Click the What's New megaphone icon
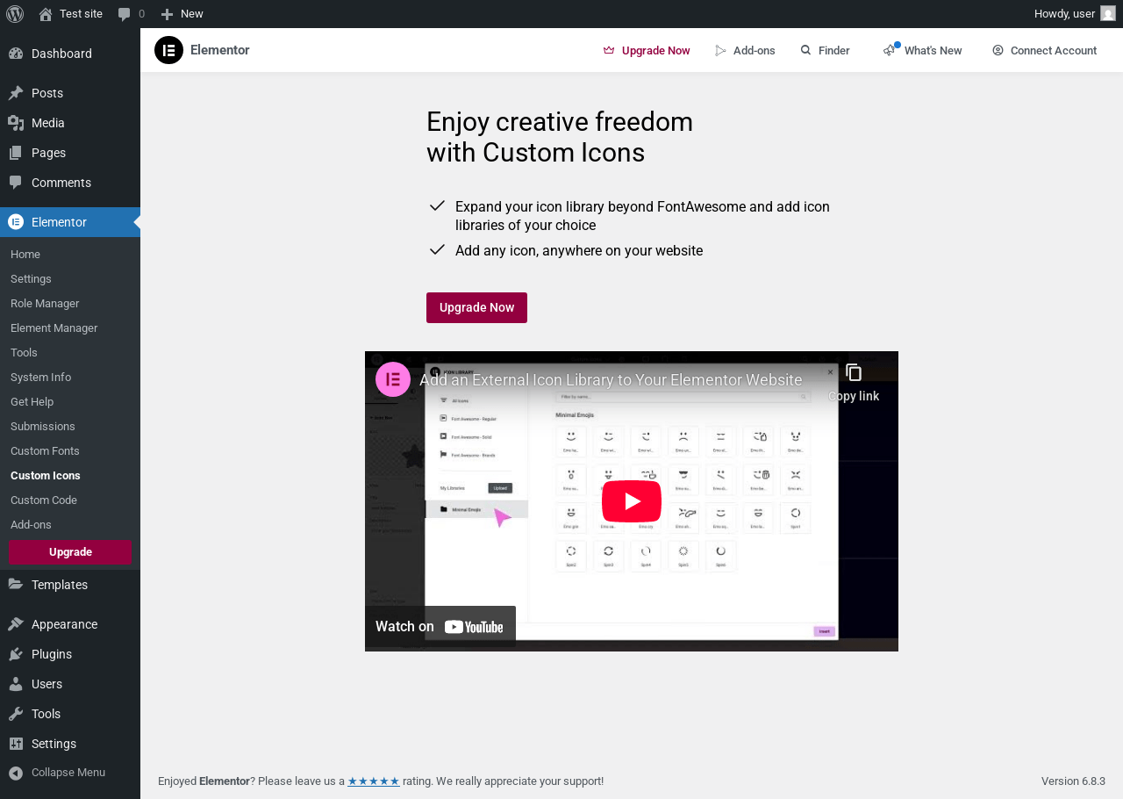 (x=891, y=49)
